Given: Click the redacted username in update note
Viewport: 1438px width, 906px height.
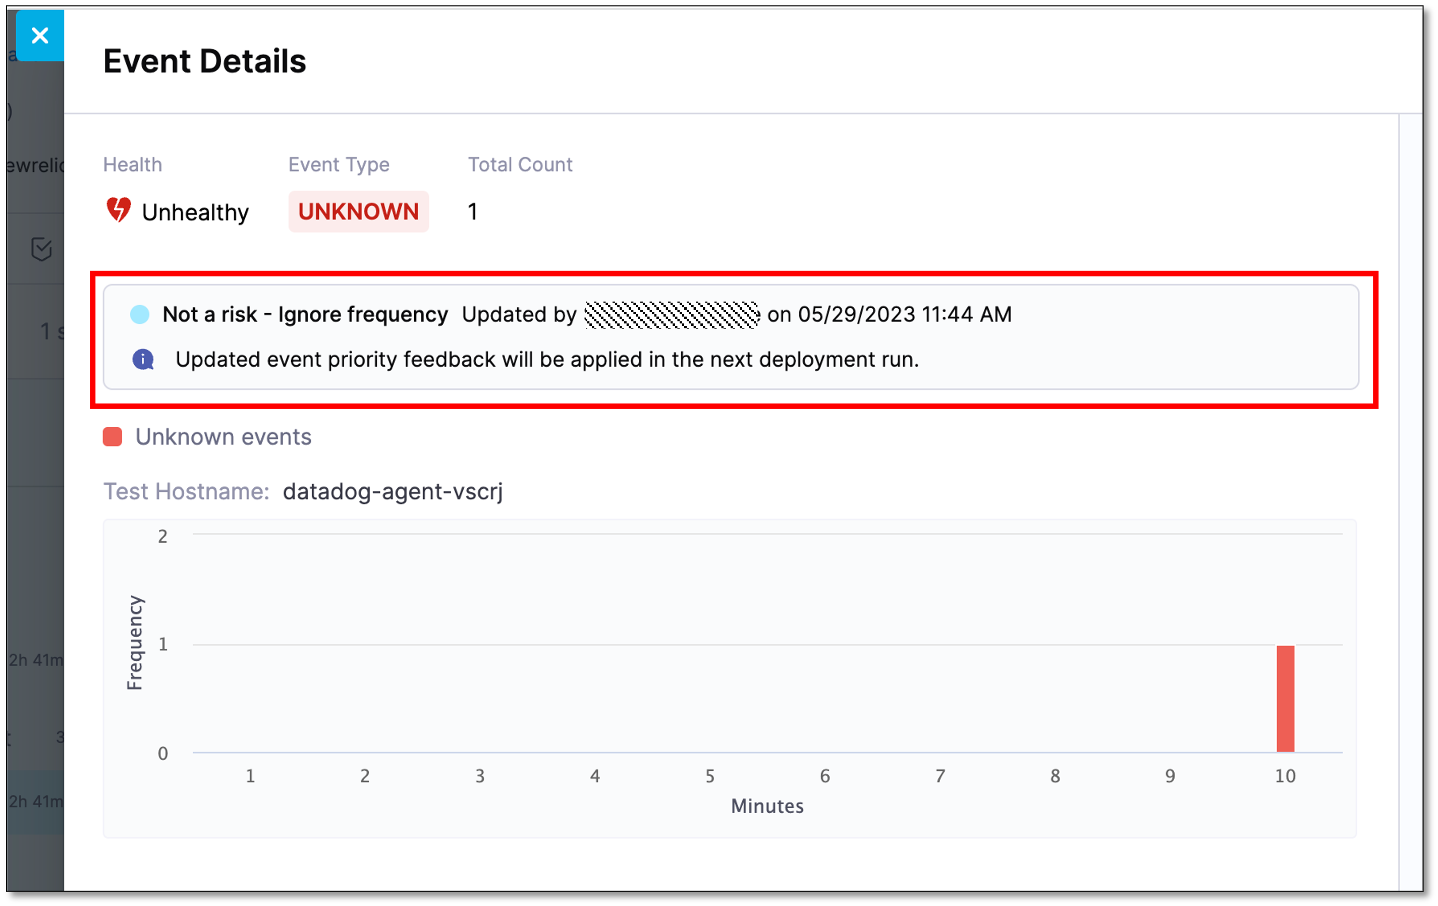Looking at the screenshot, I should tap(671, 314).
